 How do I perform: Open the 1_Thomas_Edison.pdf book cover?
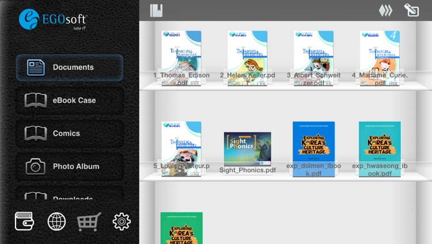point(181,58)
